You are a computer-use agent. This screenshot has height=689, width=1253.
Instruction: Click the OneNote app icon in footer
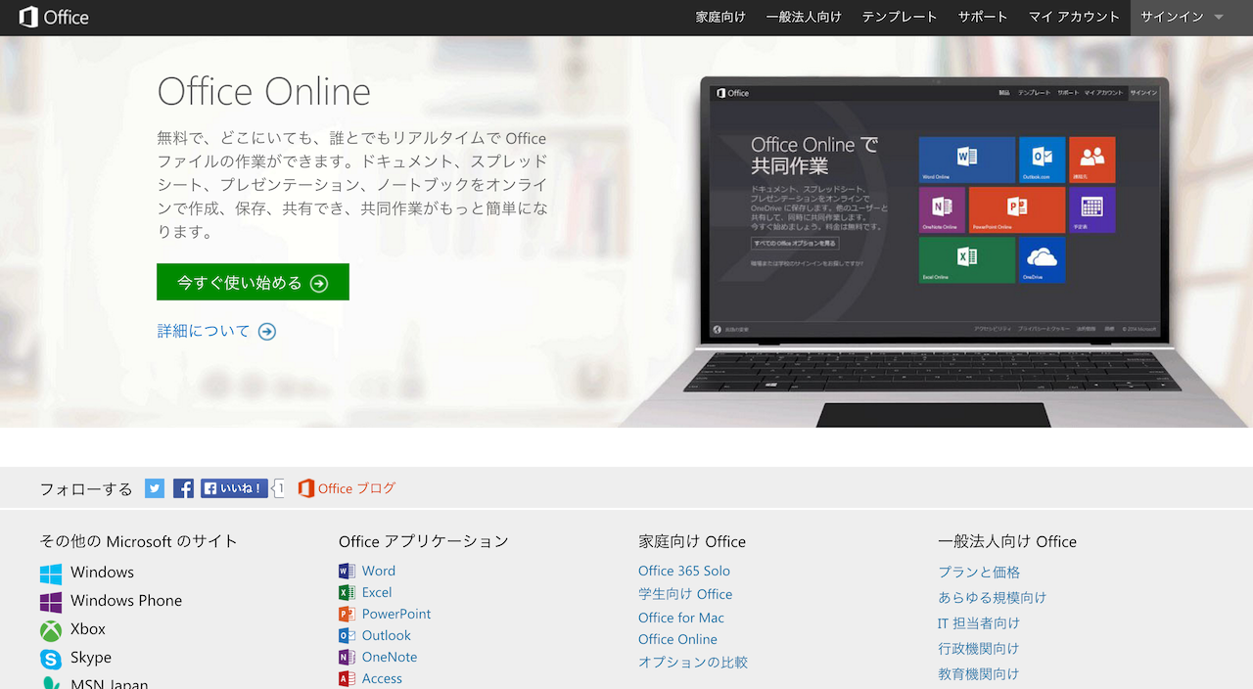347,657
